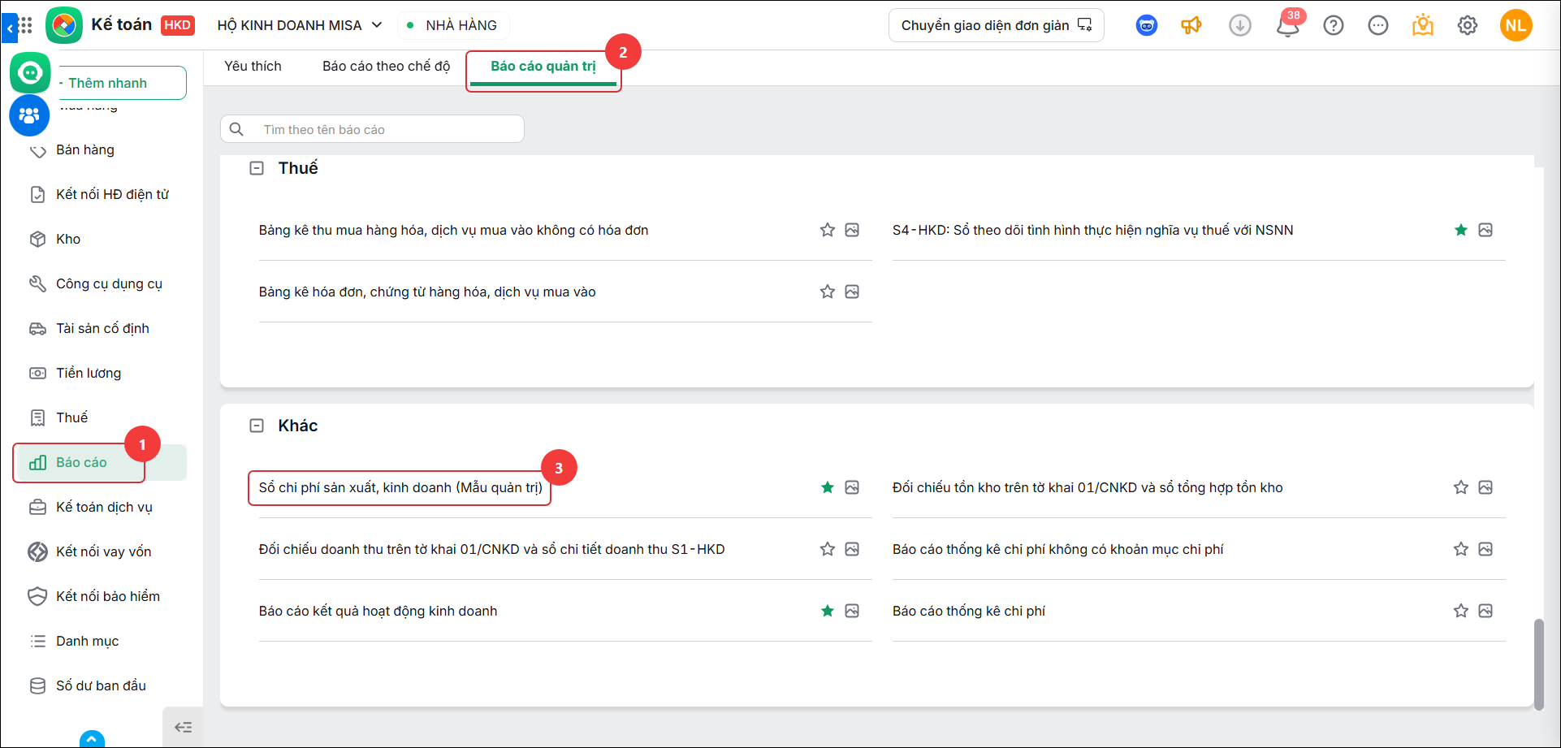The width and height of the screenshot is (1561, 748).
Task: Collapse the Thuế section
Action: (x=257, y=168)
